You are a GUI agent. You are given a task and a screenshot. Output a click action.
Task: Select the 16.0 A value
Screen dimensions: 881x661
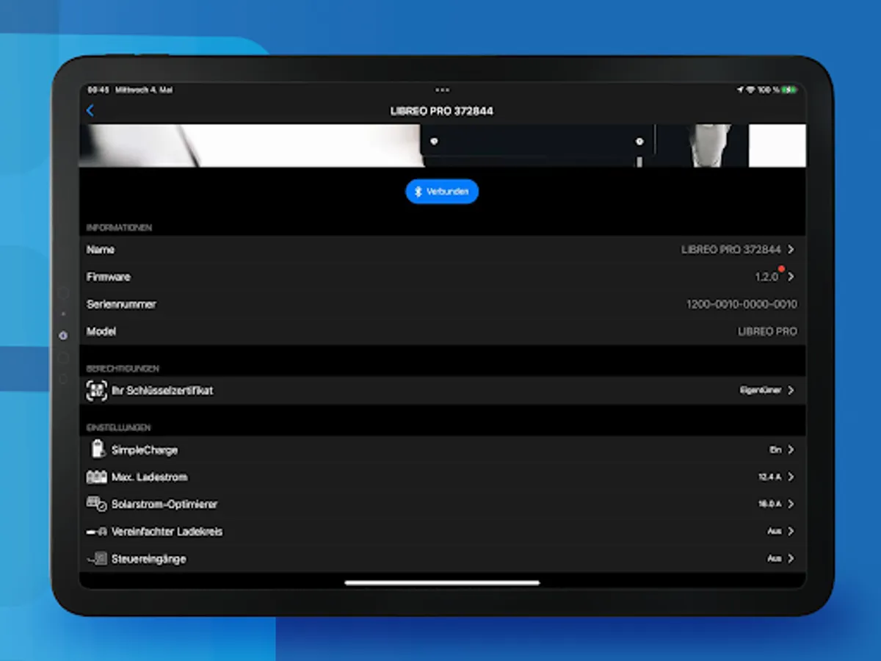click(769, 505)
